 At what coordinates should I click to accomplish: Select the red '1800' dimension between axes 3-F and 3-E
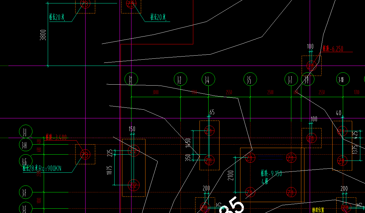(39, 201)
